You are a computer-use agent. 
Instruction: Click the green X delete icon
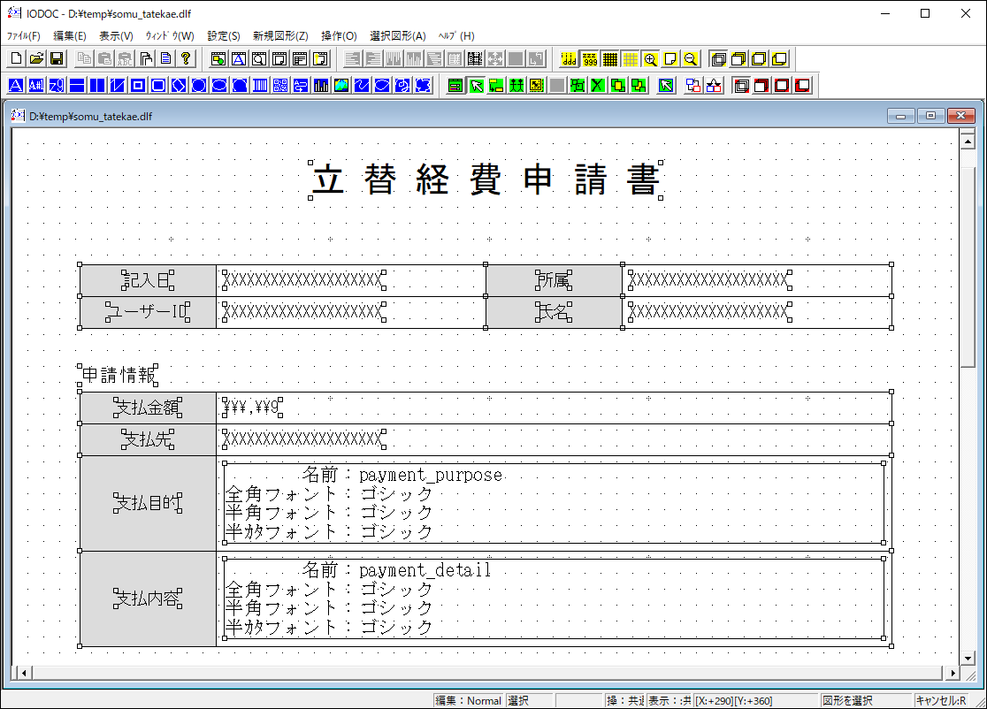[x=597, y=86]
